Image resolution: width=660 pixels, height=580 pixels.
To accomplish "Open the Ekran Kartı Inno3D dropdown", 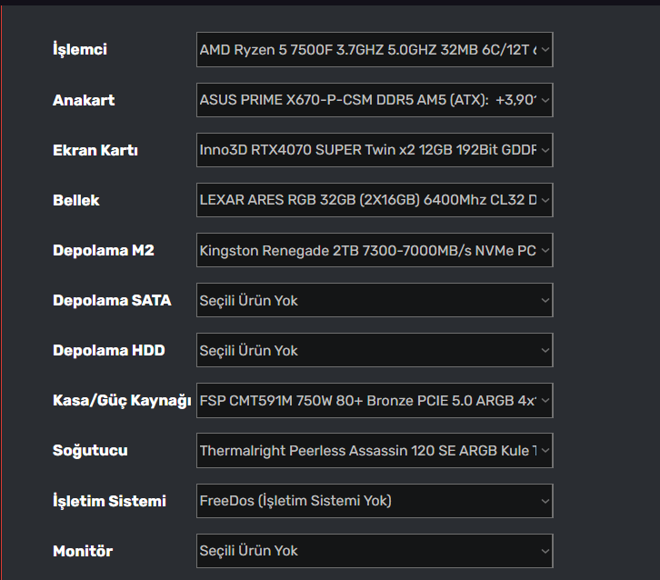I will coord(374,150).
